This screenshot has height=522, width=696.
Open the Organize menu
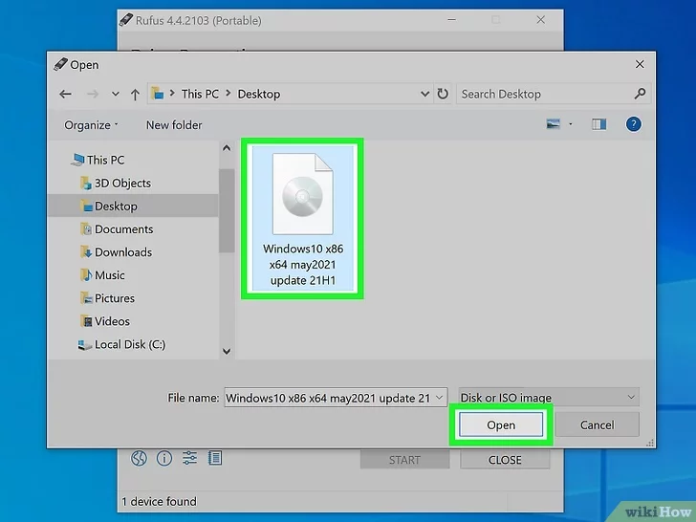91,125
